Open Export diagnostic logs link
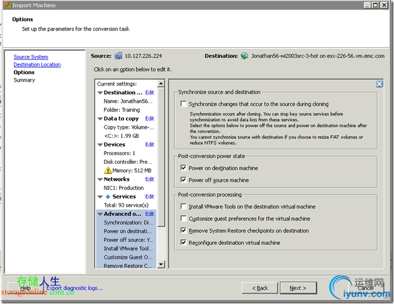The width and height of the screenshot is (394, 304). [x=74, y=288]
